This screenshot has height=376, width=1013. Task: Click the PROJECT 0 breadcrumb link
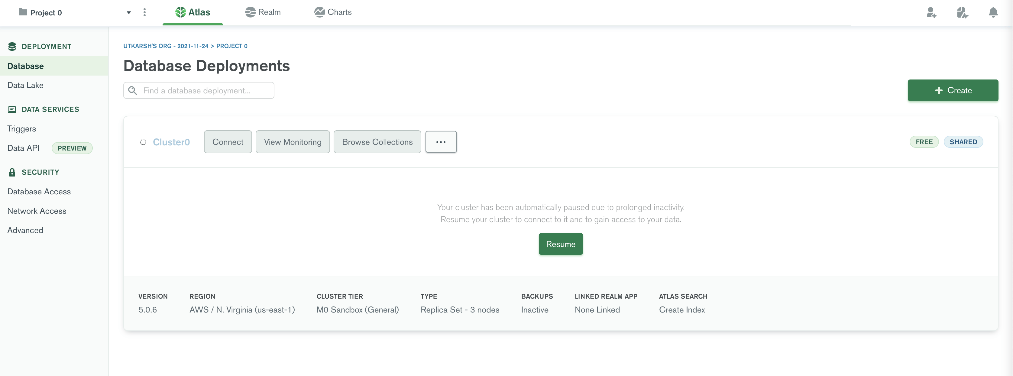point(232,46)
